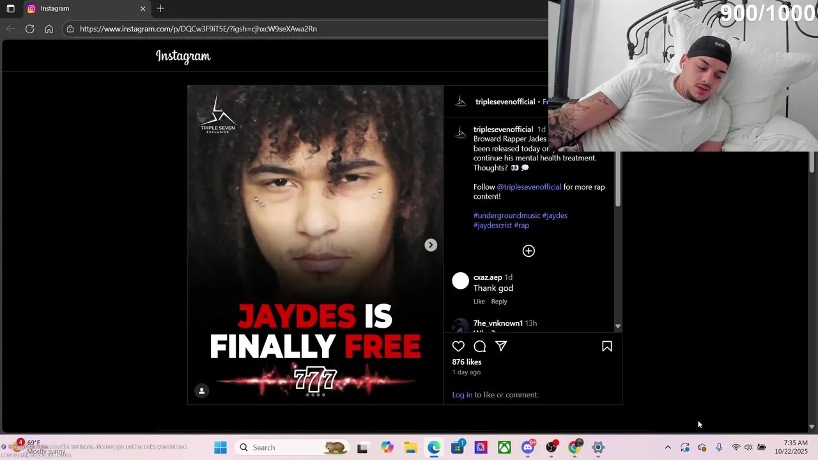Go to next image in carousel
Image resolution: width=818 pixels, height=460 pixels.
431,245
